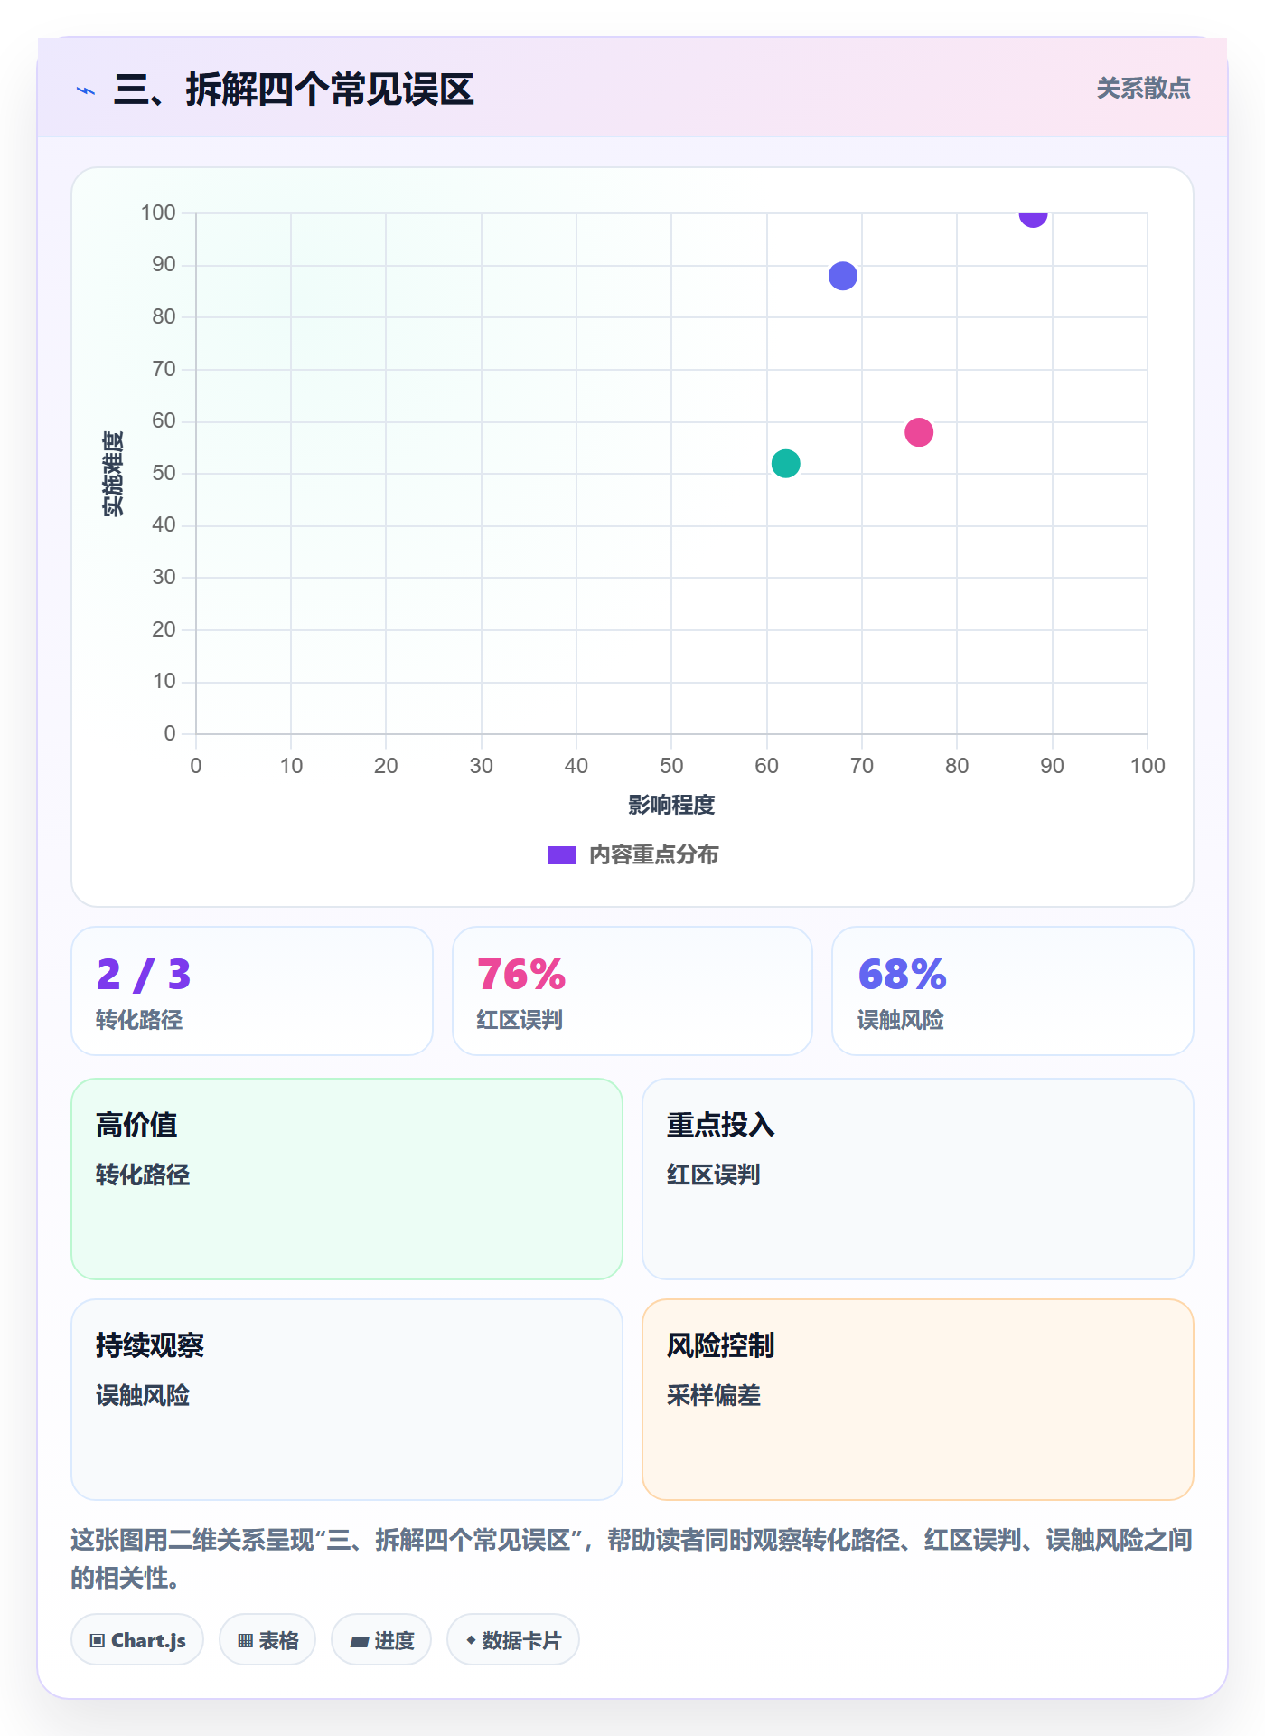
Task: Open the 高价值 quadrant card
Action: tap(347, 1179)
